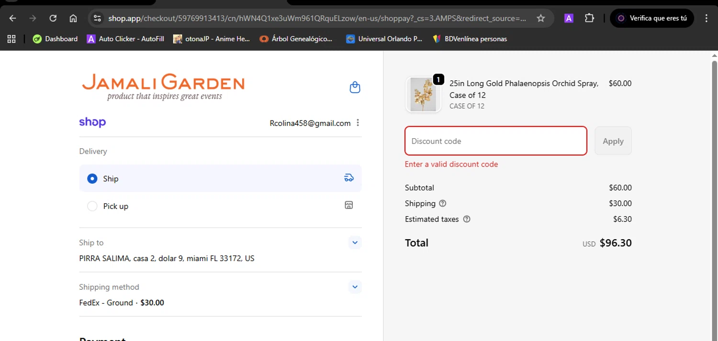Click the Jamali Garden logo

point(163,87)
